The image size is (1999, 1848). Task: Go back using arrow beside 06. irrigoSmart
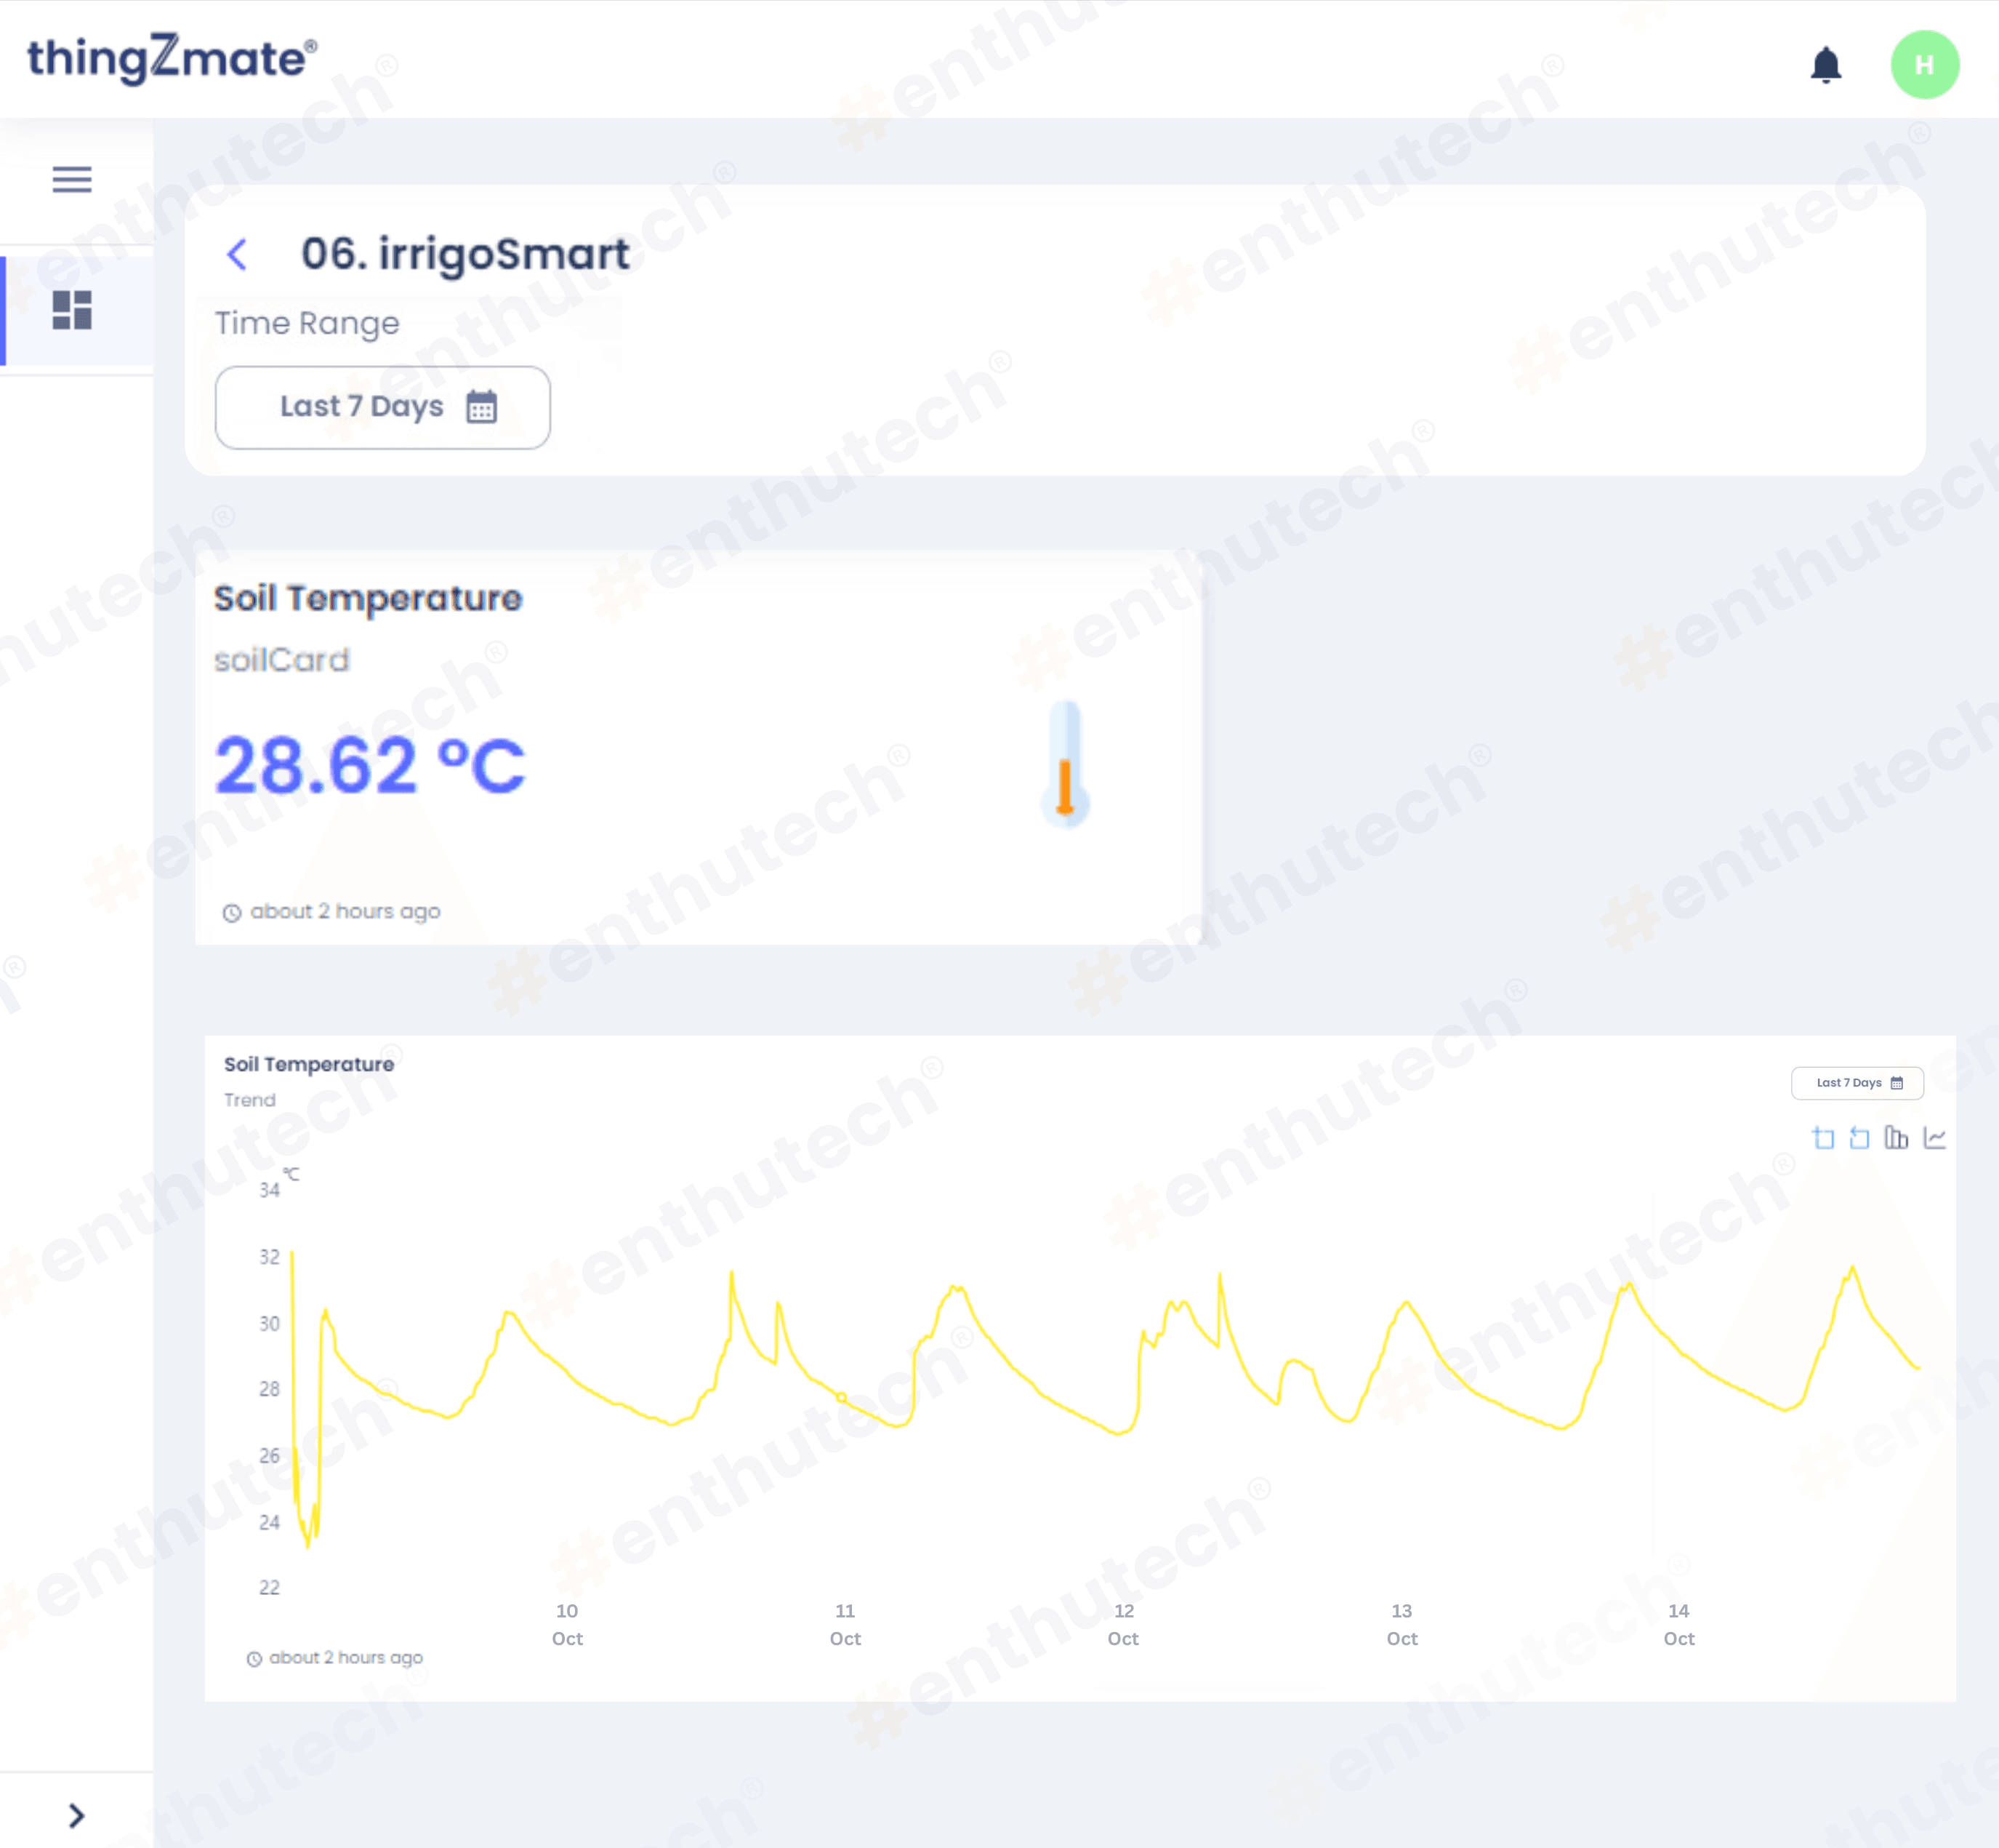tap(237, 254)
